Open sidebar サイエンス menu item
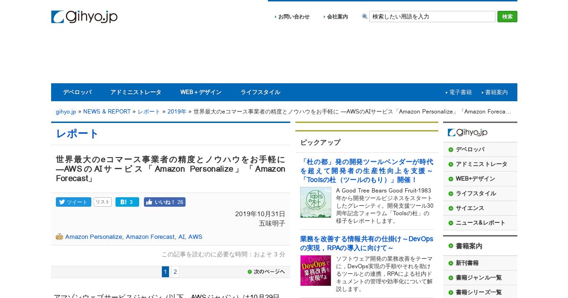This screenshot has width=568, height=298. coord(480,208)
